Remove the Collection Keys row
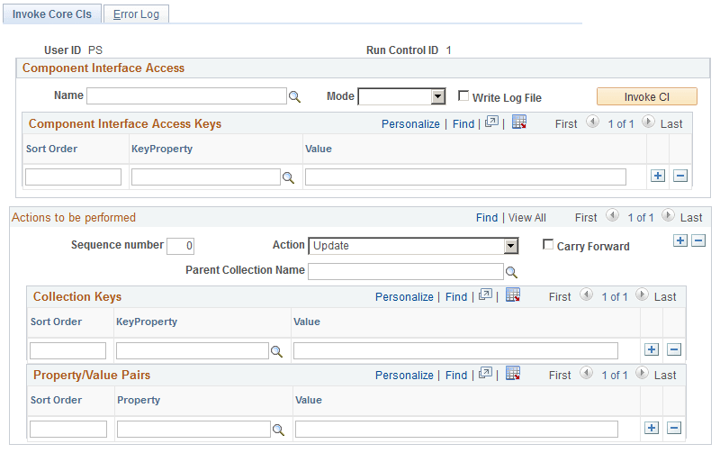Screen dimensions: 720x453 click(x=674, y=350)
